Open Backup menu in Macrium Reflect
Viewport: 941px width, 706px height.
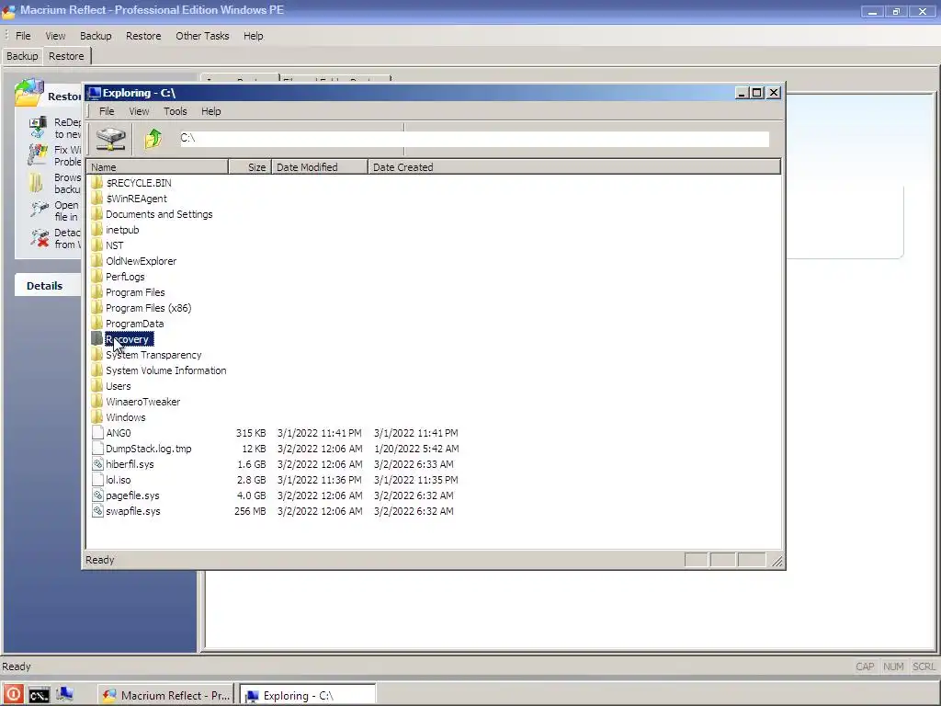point(96,36)
